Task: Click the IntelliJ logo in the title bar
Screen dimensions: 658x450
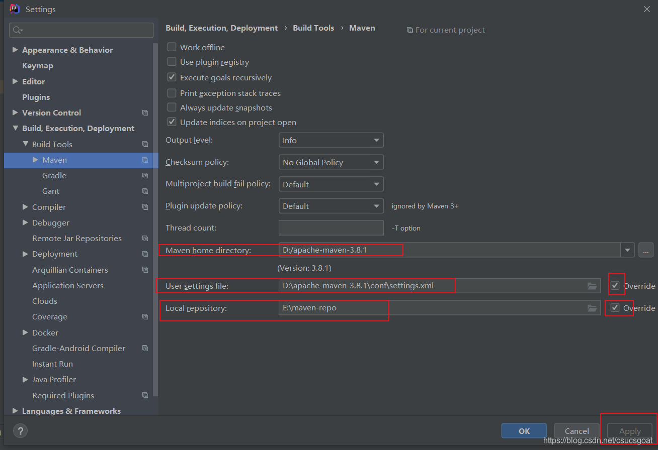Action: [x=15, y=9]
